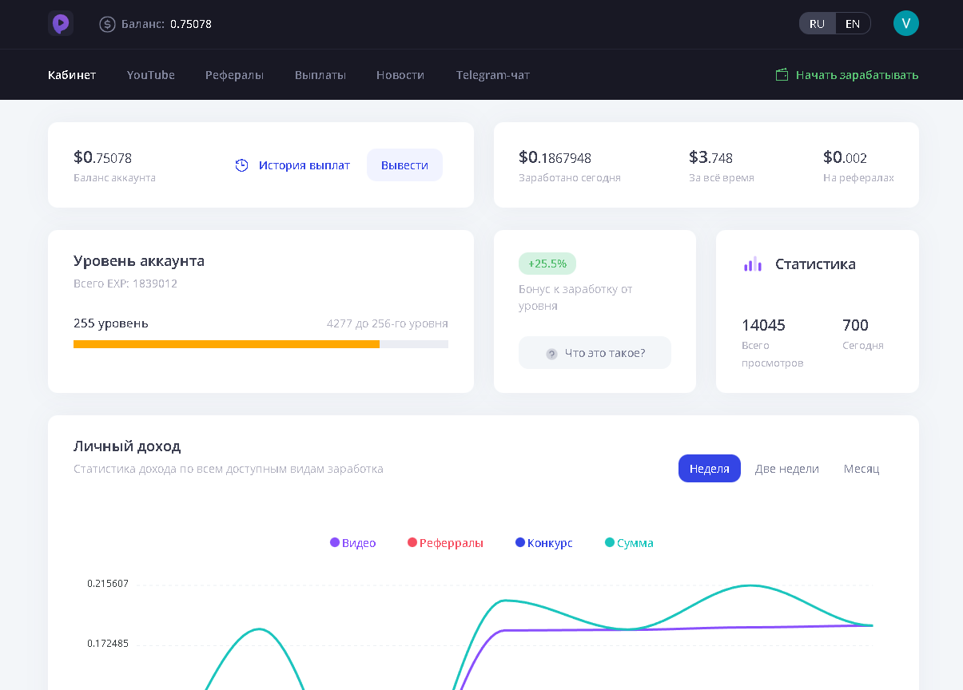Select the Две недели period tab
Image resolution: width=963 pixels, height=690 pixels.
coord(787,468)
